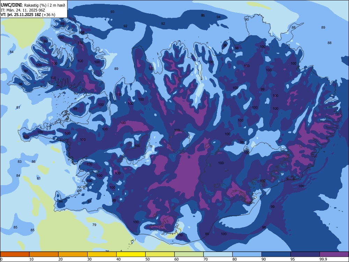349x262 pixels.
Task: Click the legend scale number '50'
Action: (x=148, y=259)
